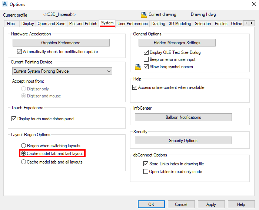Close the Options dialog

coord(254,4)
